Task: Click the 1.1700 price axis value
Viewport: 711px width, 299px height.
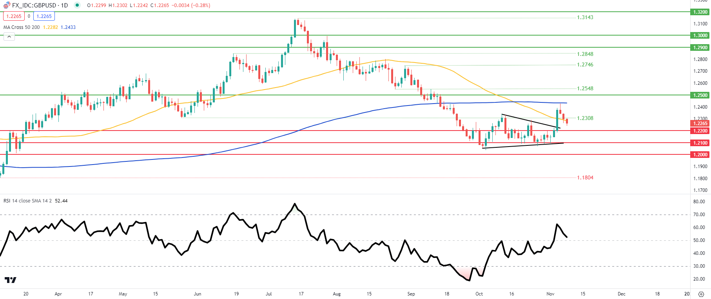Action: pyautogui.click(x=700, y=190)
